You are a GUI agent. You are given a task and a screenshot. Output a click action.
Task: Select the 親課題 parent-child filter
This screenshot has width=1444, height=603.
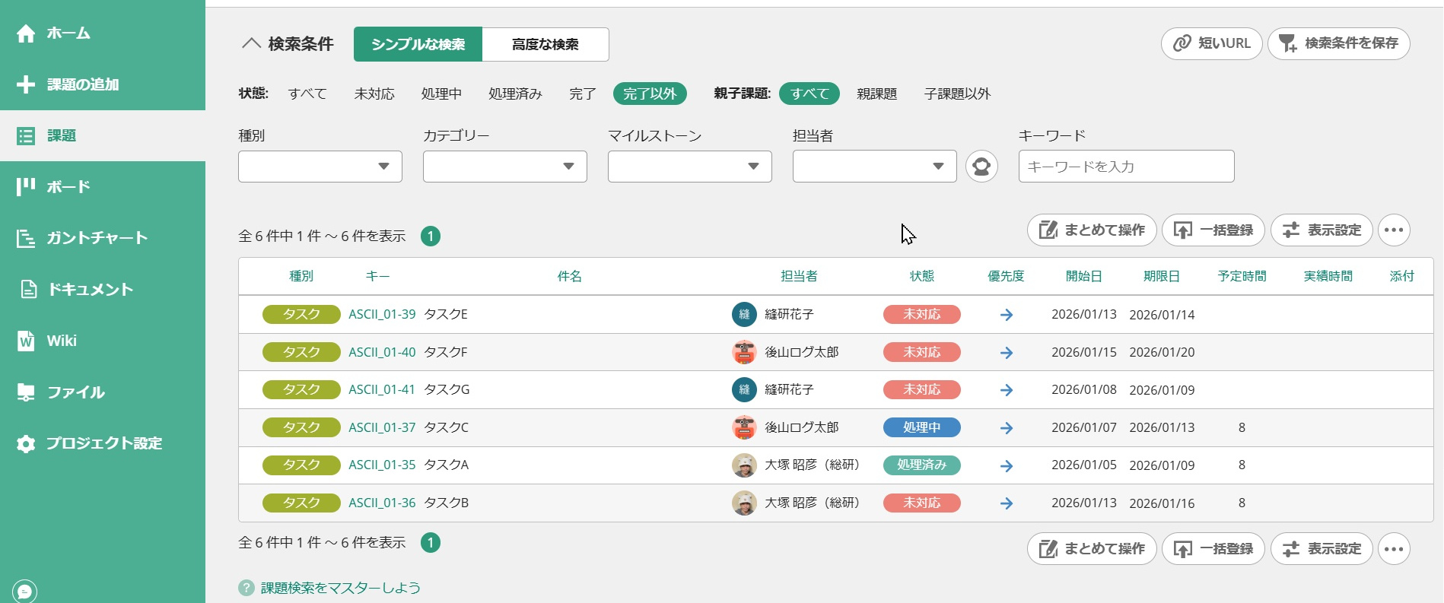(x=876, y=94)
